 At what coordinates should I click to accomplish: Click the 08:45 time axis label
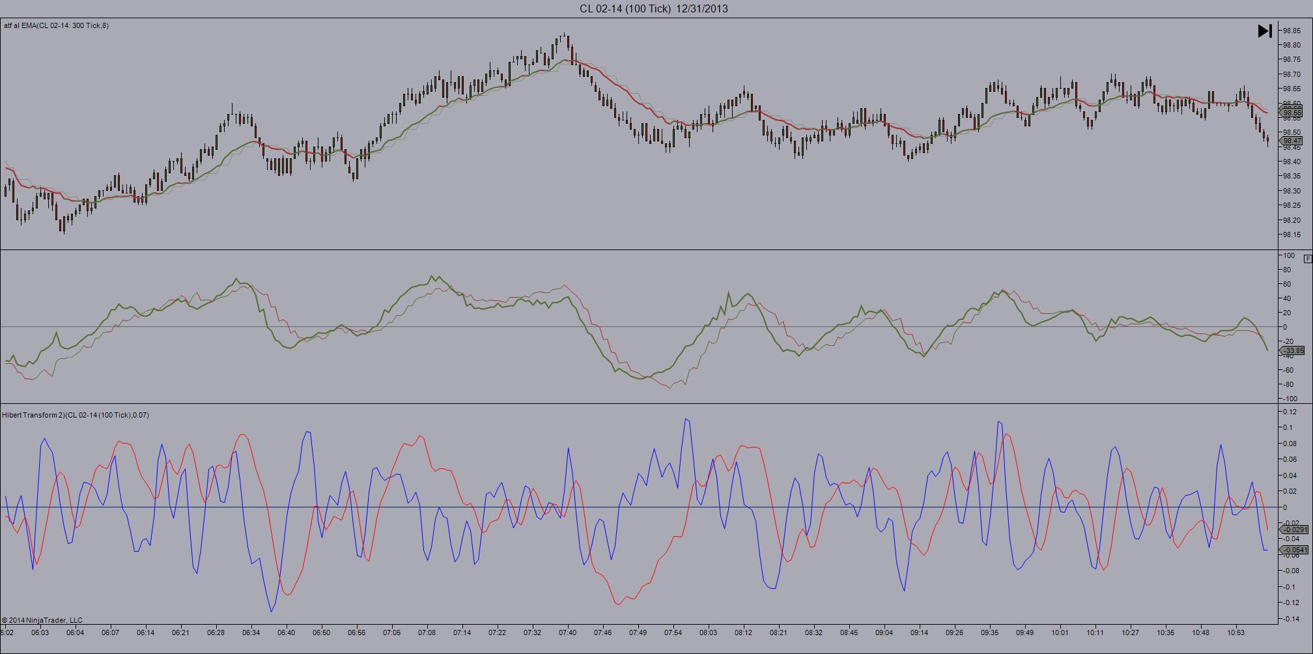[x=849, y=633]
